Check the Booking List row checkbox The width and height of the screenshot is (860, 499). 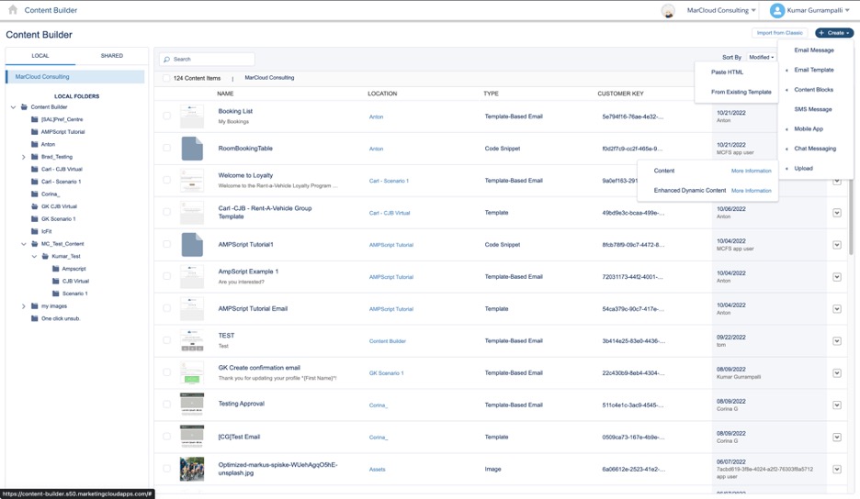coord(166,116)
